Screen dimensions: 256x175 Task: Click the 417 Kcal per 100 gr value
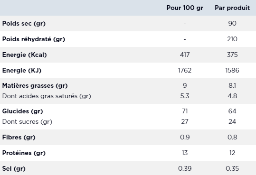coord(185,55)
